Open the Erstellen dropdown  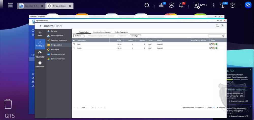point(79,36)
